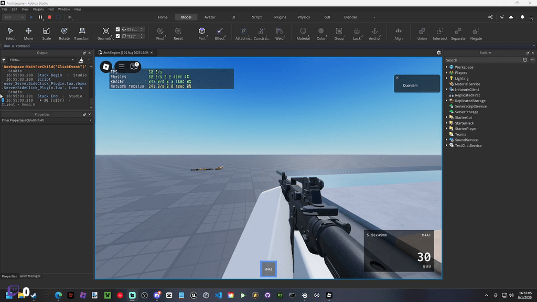537x302 pixels.
Task: Open the Plugins menu
Action: pos(38,8)
